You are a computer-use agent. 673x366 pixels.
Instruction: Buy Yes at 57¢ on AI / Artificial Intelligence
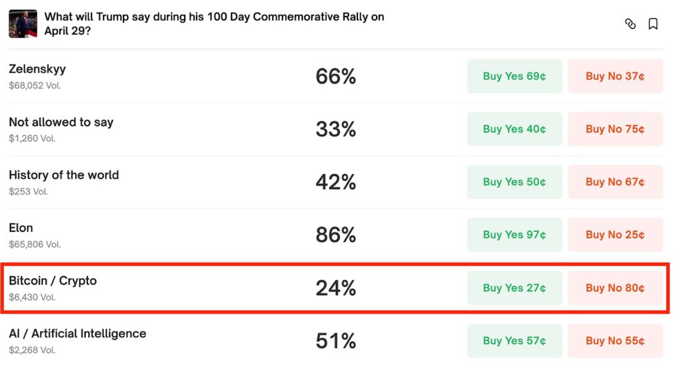click(515, 341)
